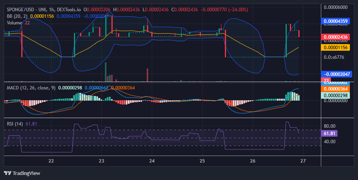358x180 pixels.
Task: Click the RSI 80.00 axis label
Action: click(x=329, y=126)
